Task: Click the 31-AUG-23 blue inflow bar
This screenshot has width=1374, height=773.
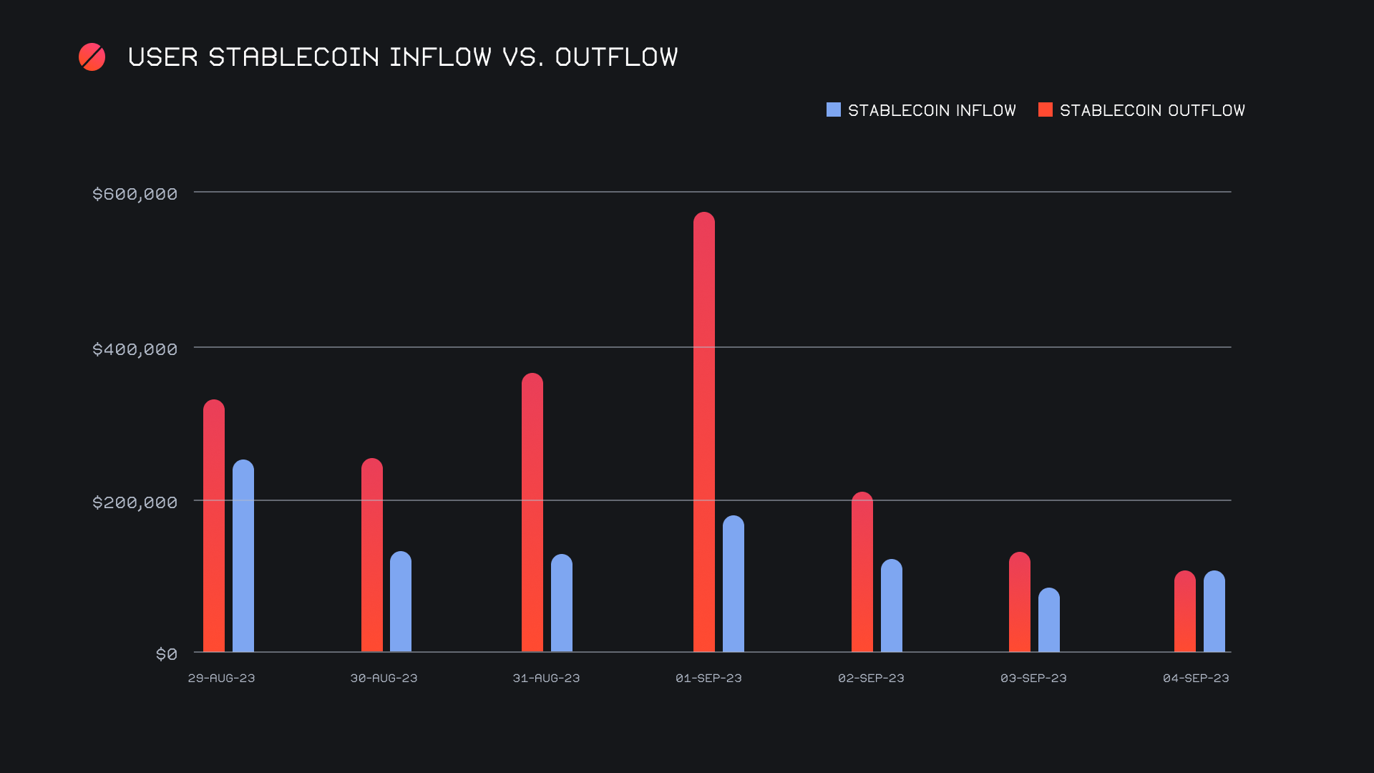Action: 561,603
